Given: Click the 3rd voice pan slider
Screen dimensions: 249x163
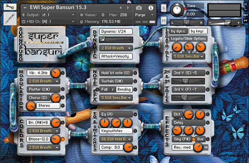Looking at the screenshot, I should (188, 98).
